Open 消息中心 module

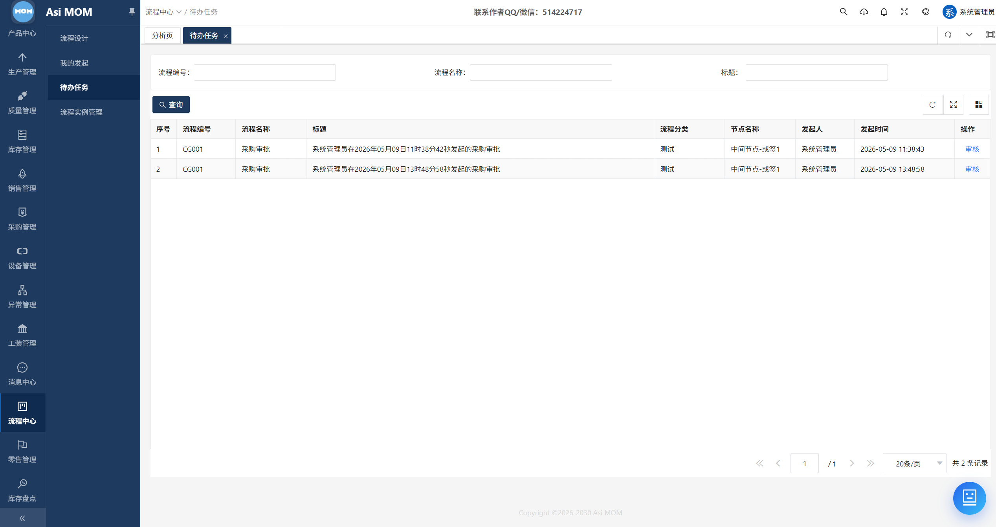pos(22,374)
